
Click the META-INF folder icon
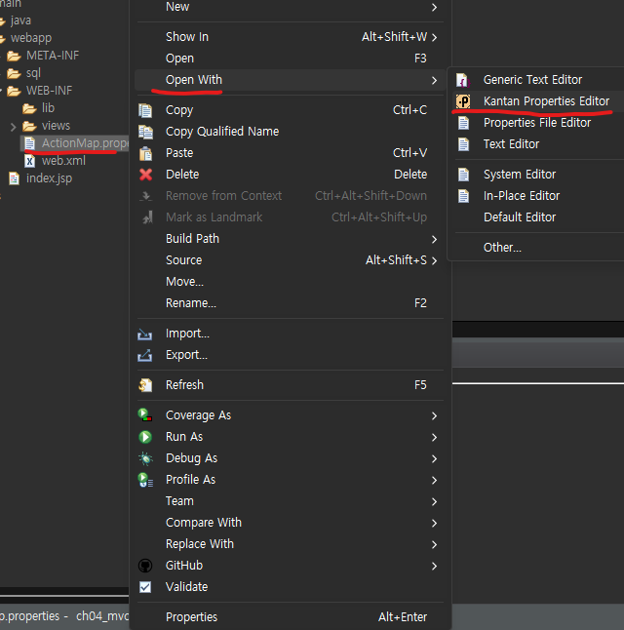tap(14, 56)
